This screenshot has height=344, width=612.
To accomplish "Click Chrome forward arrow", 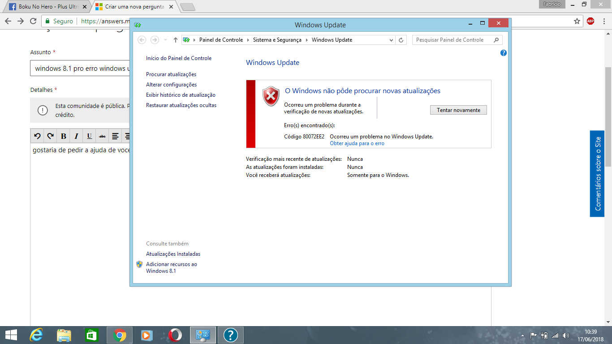I will (20, 21).
